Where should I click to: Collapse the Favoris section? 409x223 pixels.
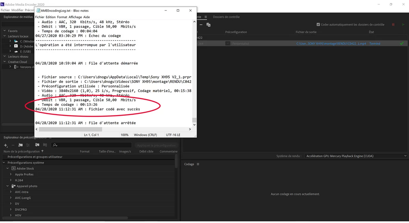point(5,31)
